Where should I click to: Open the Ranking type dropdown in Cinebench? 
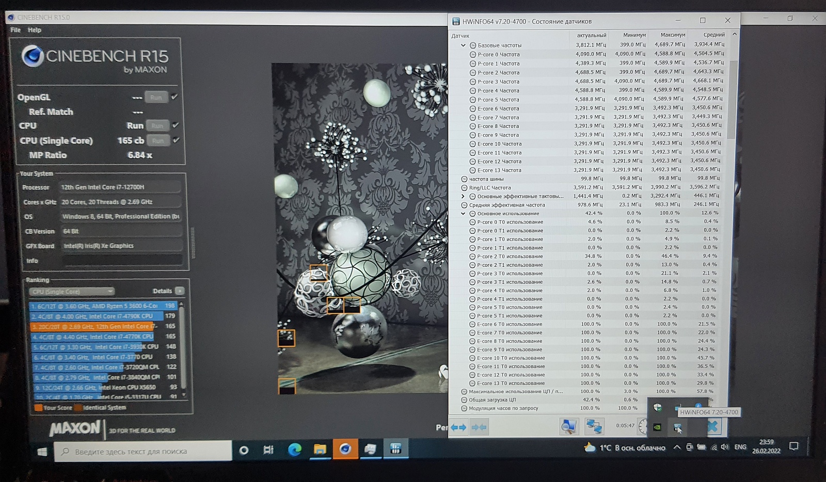(x=72, y=292)
